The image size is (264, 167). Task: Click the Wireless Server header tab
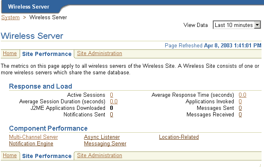point(29,7)
